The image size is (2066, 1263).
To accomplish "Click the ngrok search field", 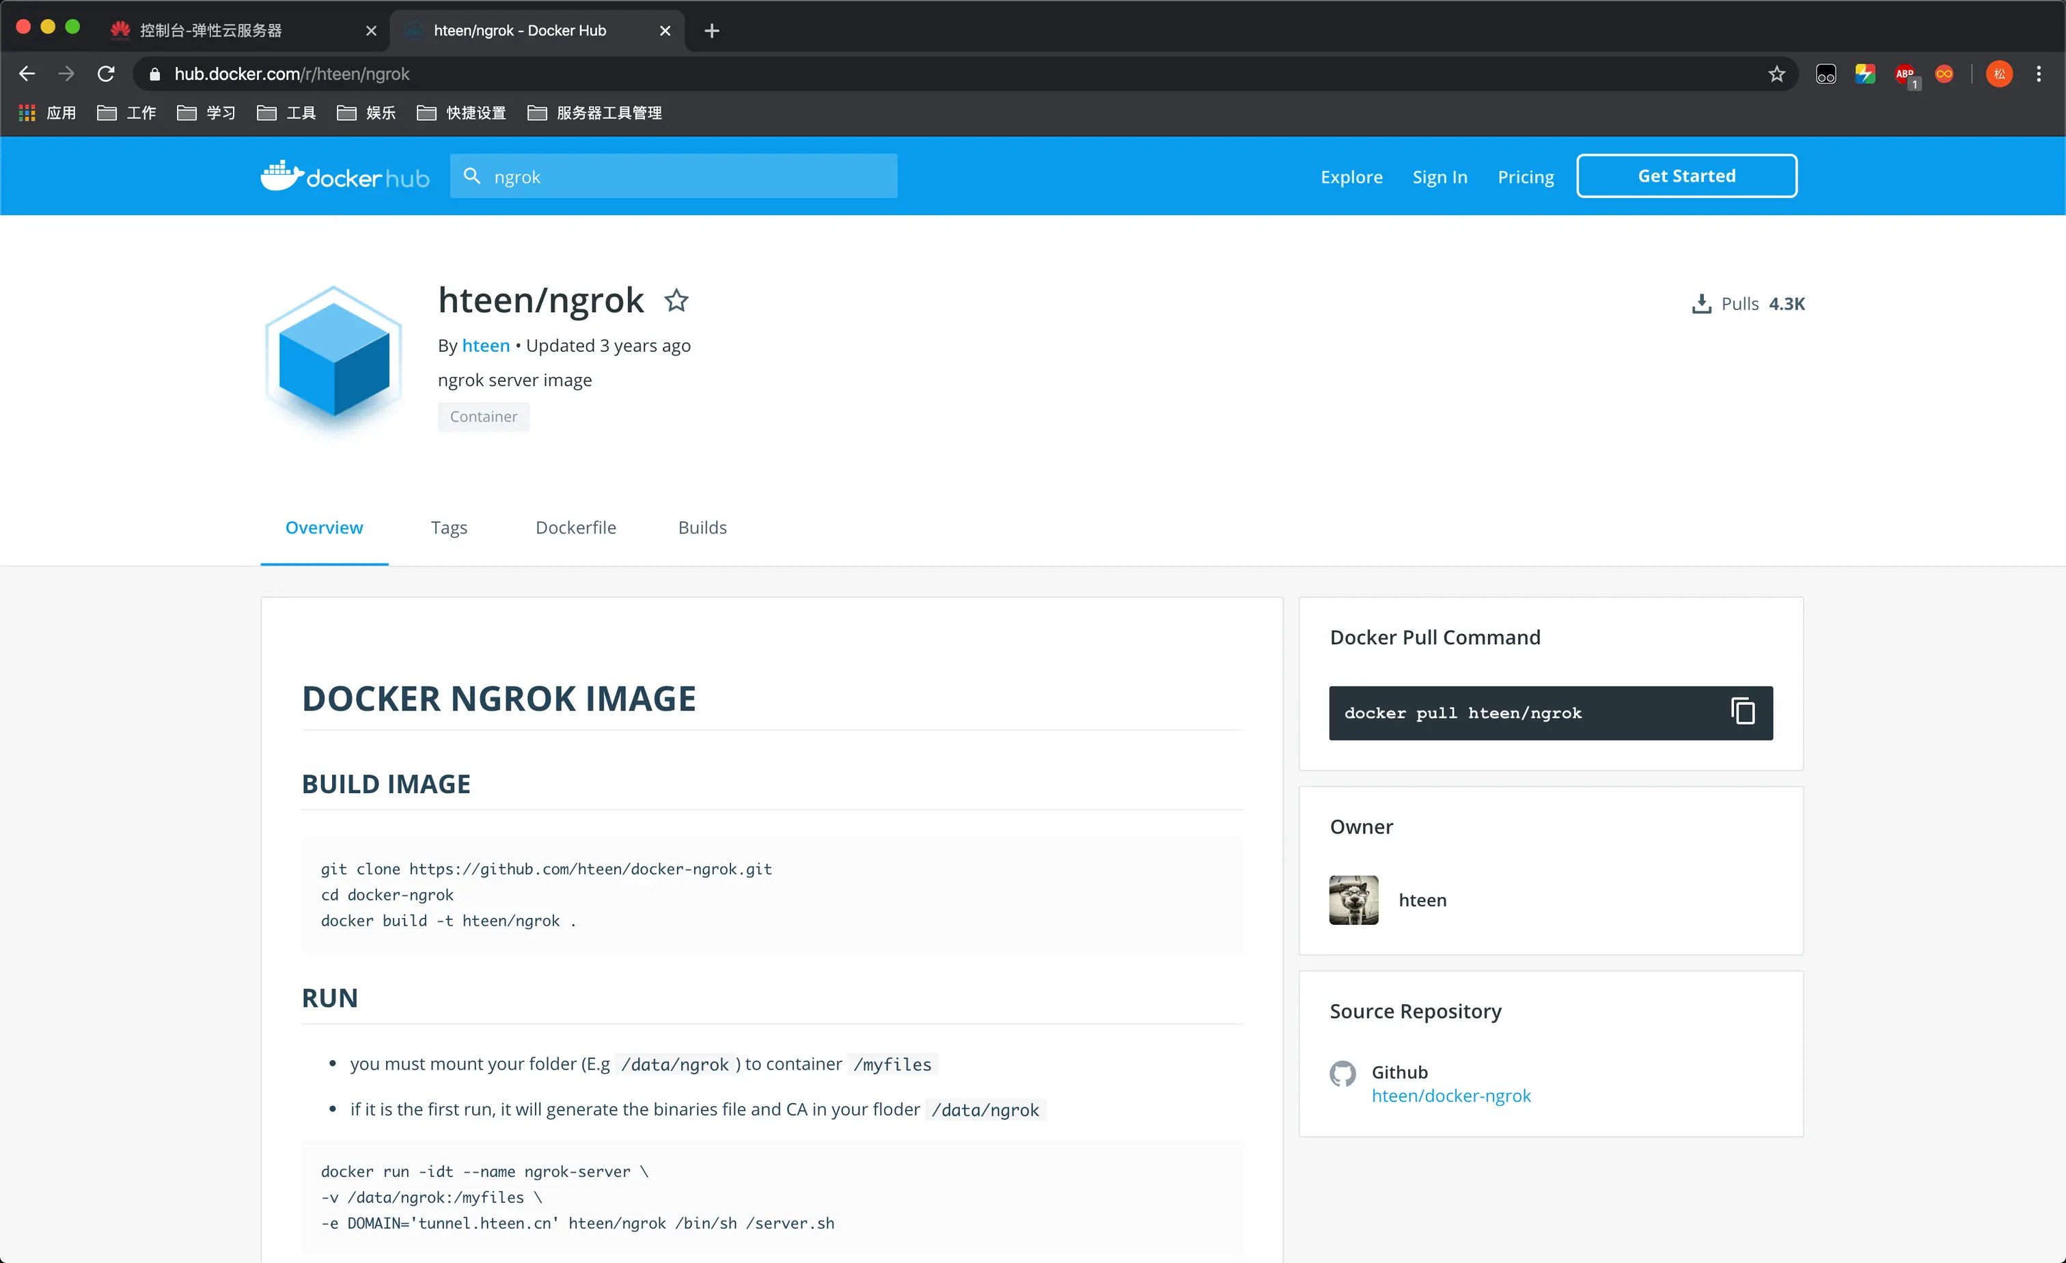I will [x=687, y=176].
